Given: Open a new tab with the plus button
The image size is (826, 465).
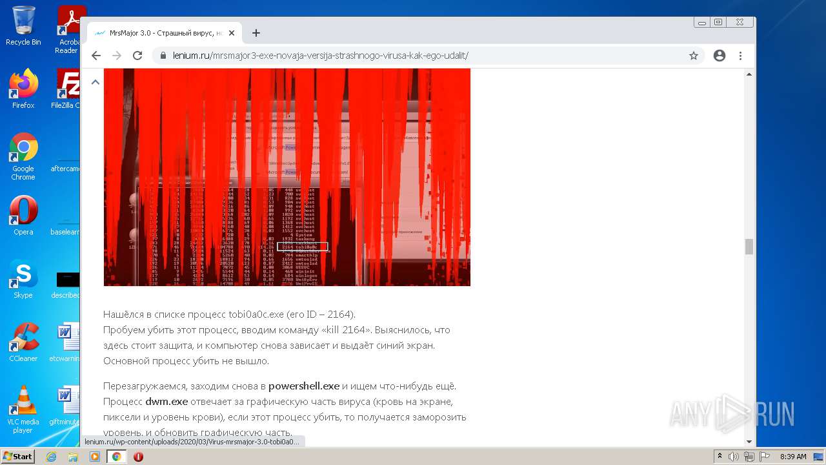Looking at the screenshot, I should tap(256, 33).
